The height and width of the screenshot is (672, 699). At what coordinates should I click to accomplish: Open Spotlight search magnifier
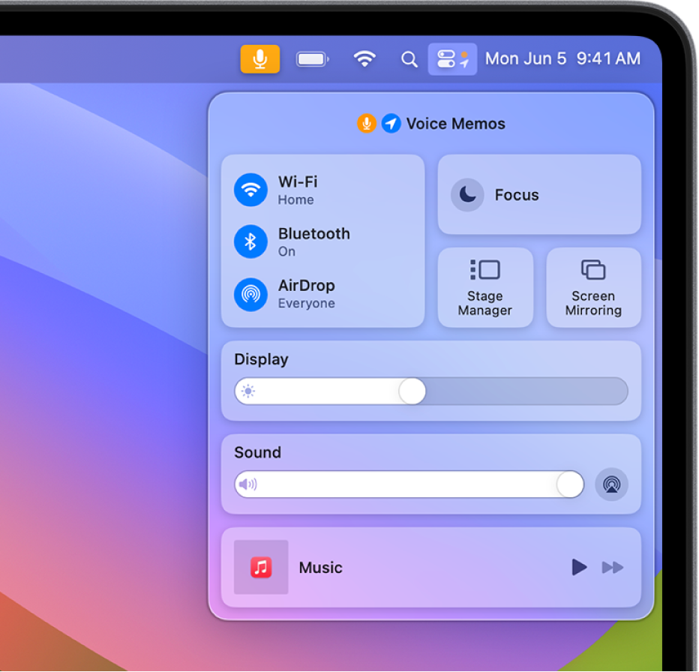point(409,59)
